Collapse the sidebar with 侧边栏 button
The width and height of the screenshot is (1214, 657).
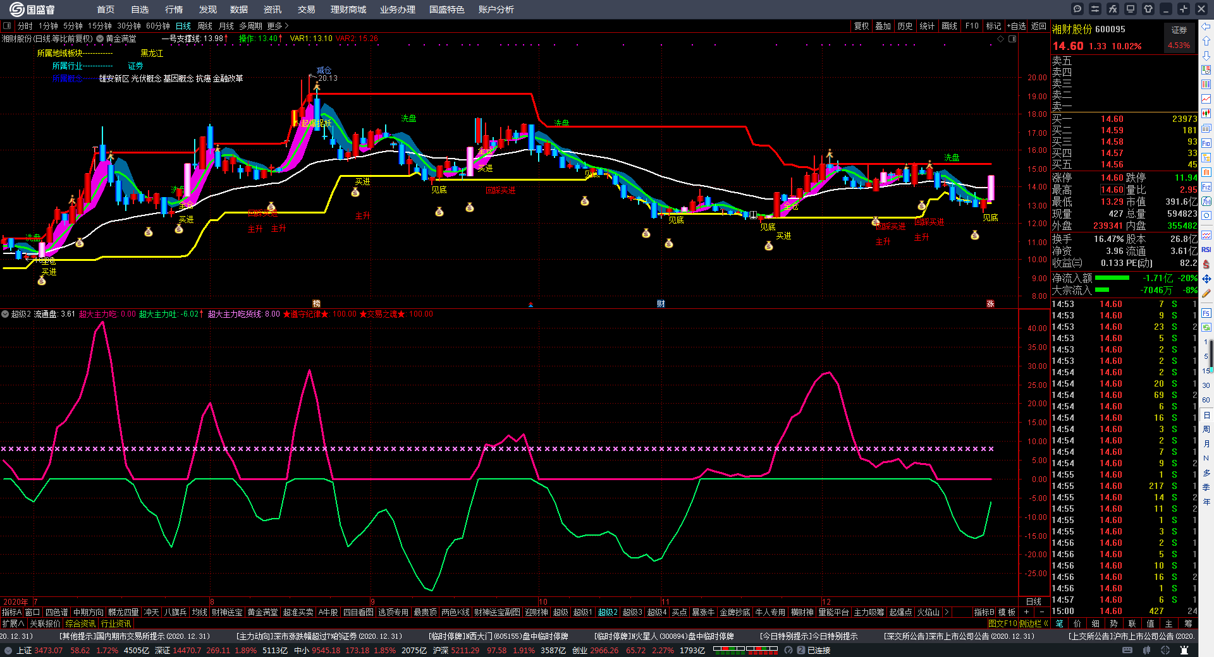tap(1033, 624)
